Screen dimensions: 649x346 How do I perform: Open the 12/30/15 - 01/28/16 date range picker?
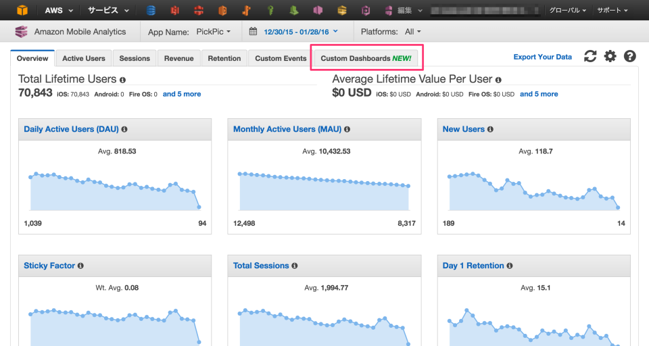[x=300, y=32]
